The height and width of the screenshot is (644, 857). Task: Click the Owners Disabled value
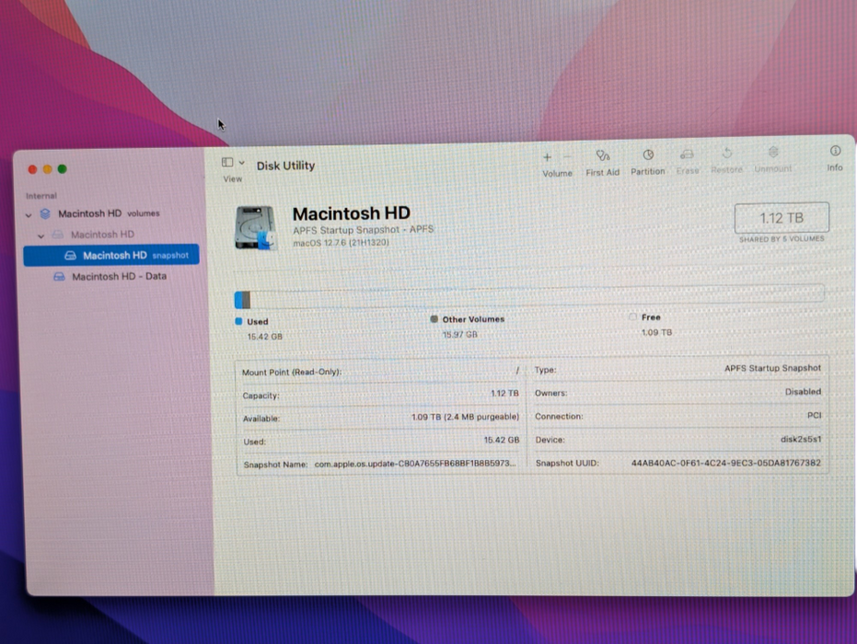(803, 392)
